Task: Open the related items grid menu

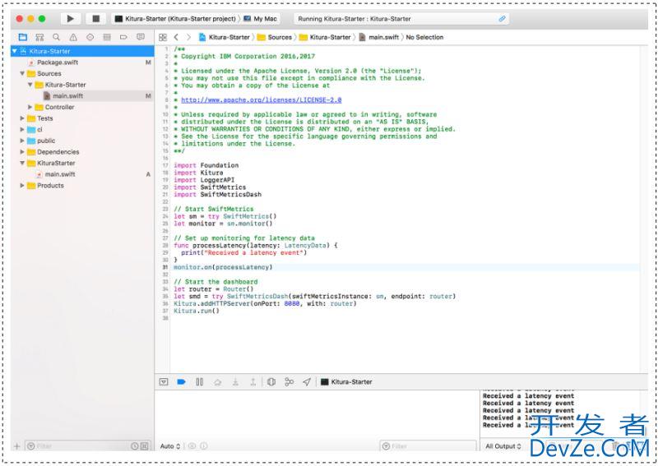Action: point(163,37)
